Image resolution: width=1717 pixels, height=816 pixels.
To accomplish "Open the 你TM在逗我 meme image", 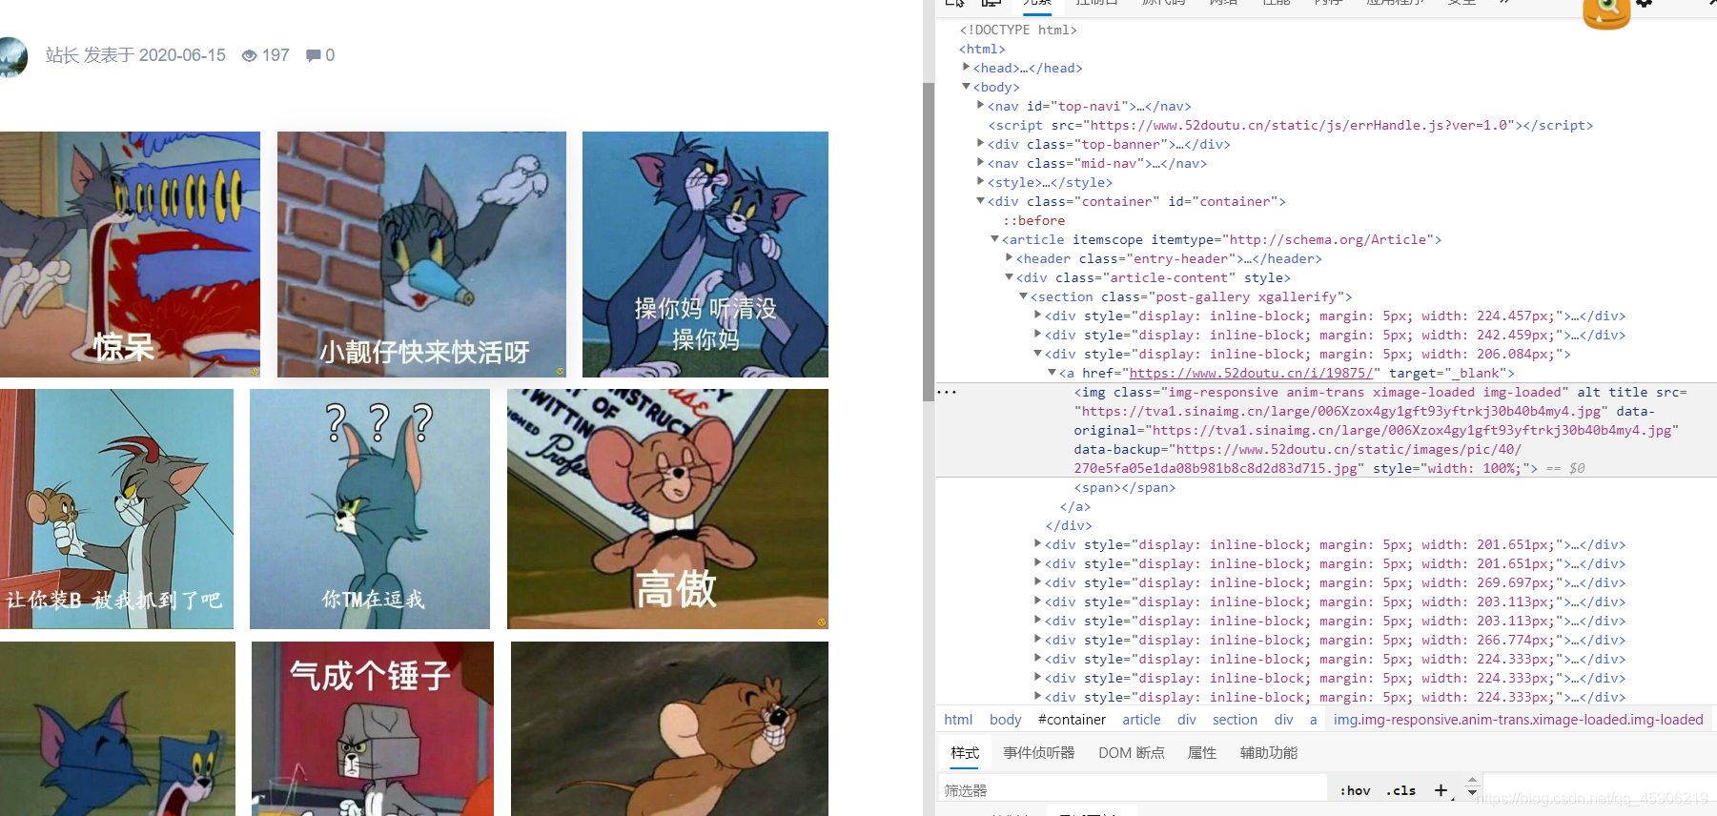I will (370, 509).
